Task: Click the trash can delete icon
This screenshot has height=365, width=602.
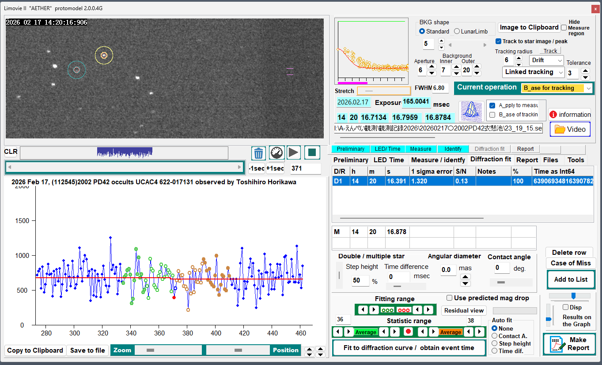Action: (258, 153)
